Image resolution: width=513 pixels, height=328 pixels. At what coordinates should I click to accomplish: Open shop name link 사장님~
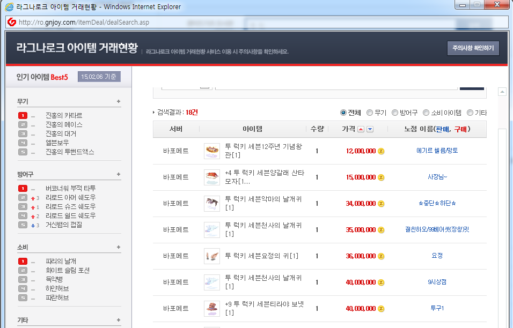437,177
